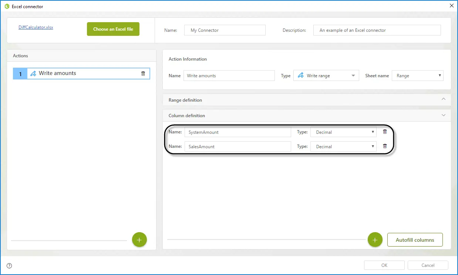Add a new column with plus button
This screenshot has height=275, width=458.
click(x=375, y=240)
